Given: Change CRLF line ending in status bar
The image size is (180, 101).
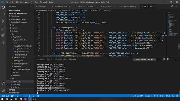Looking at the screenshot, I should (162, 96).
